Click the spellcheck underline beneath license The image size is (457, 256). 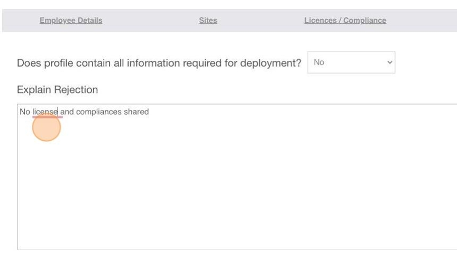click(48, 117)
